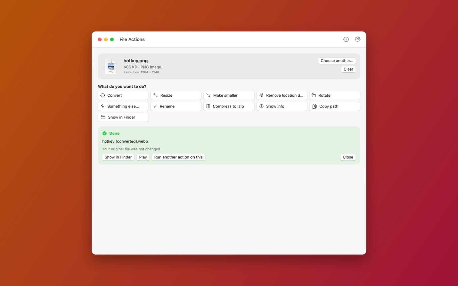Screen dimensions: 458x286
Task: Click the File Actions window title
Action: click(132, 39)
